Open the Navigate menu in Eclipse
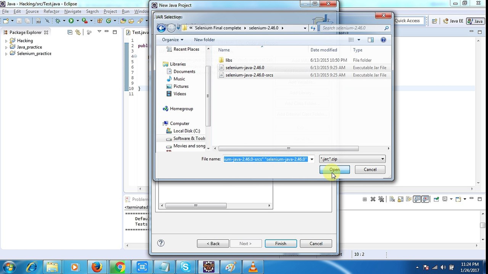This screenshot has width=488, height=274. coord(73,11)
